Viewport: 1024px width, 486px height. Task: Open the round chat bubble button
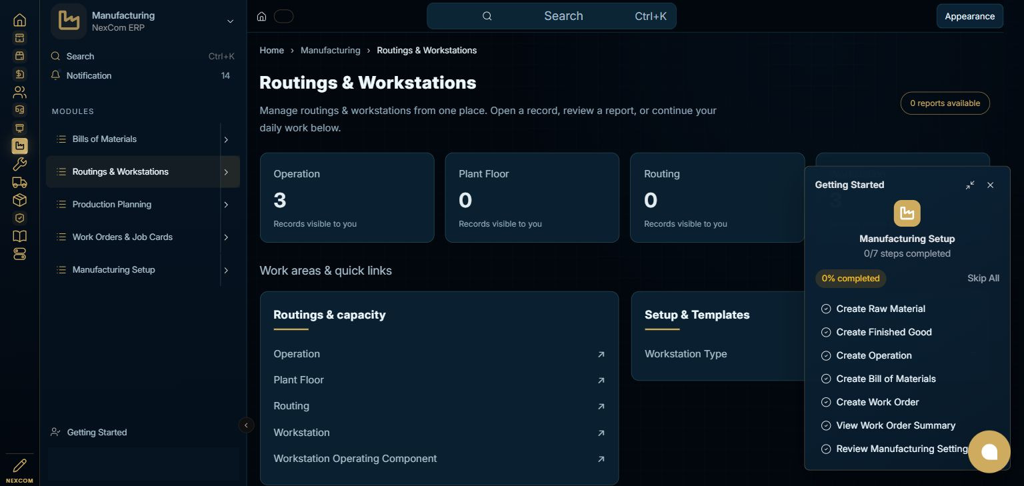coord(989,452)
